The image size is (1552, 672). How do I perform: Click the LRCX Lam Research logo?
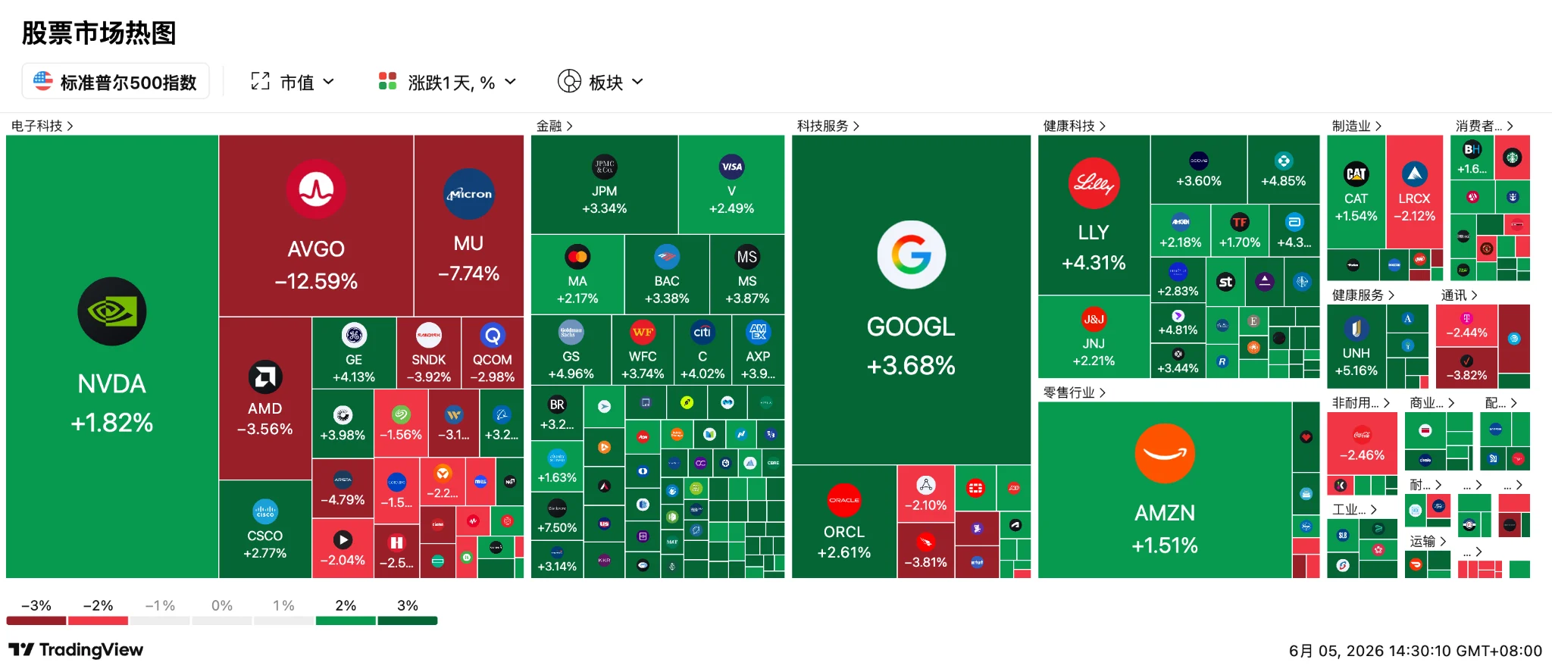1414,174
